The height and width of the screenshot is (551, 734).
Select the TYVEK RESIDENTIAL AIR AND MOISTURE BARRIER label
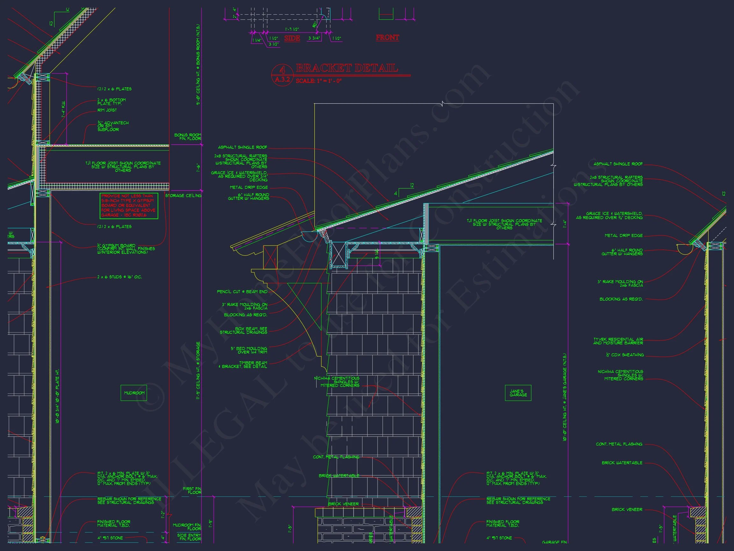coord(618,341)
